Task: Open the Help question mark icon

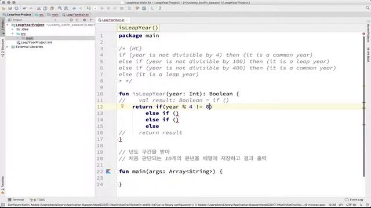Action: pos(160,9)
